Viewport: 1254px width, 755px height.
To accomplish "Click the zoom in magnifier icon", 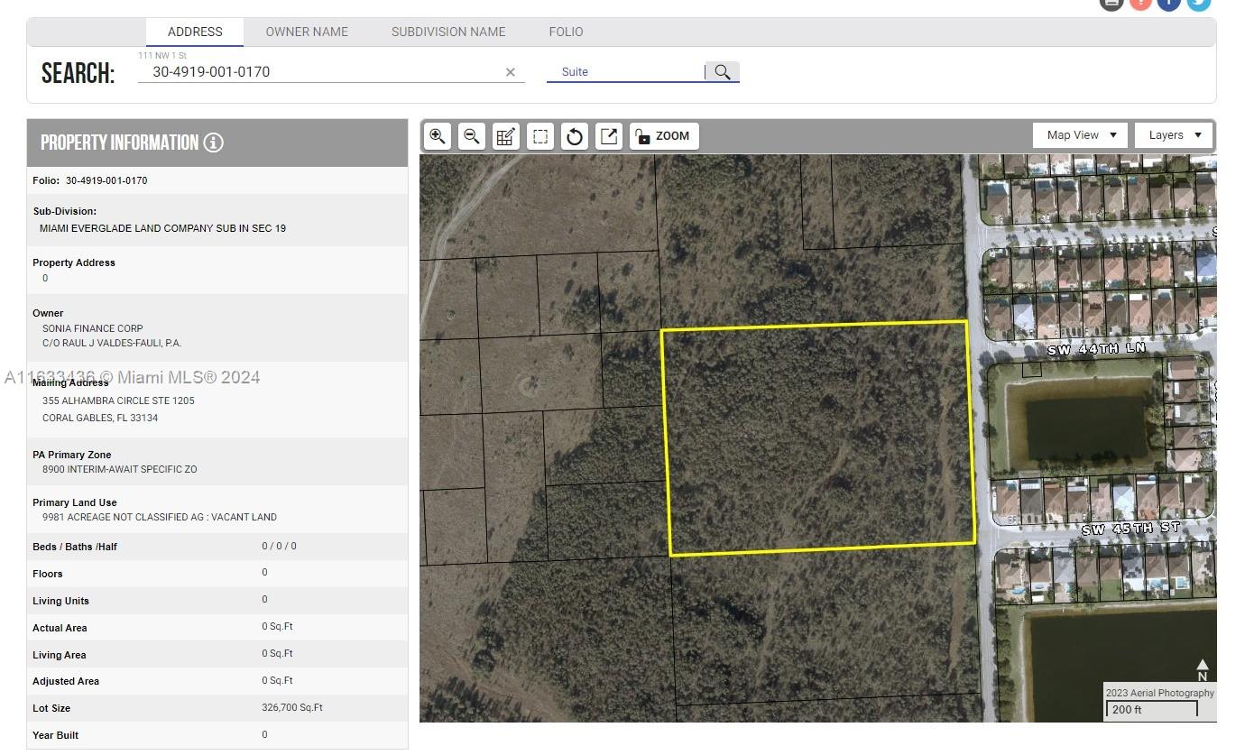I will [x=438, y=136].
